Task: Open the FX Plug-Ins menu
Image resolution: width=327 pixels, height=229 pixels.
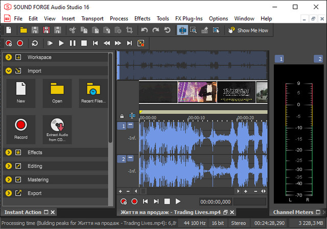Action: pyautogui.click(x=189, y=18)
